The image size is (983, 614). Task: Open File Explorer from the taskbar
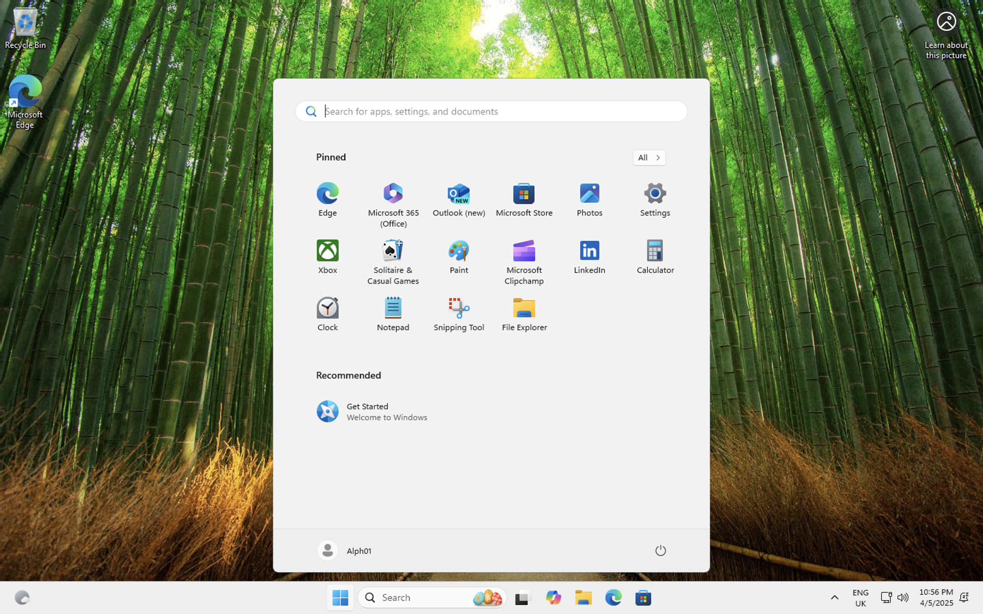pos(583,597)
